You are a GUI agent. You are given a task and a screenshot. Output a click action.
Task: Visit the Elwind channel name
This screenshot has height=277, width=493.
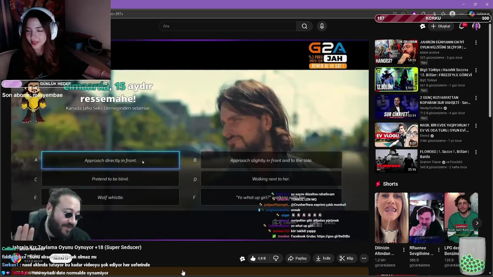[x=424, y=136]
